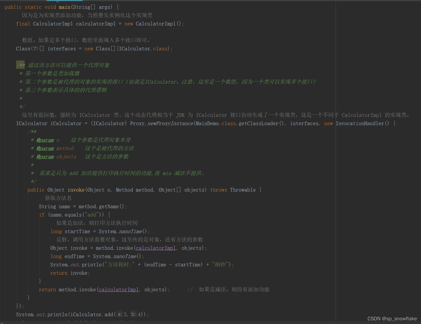Click 'getClassLoader()' call
Screen dimensions: 421x324
point(261,123)
